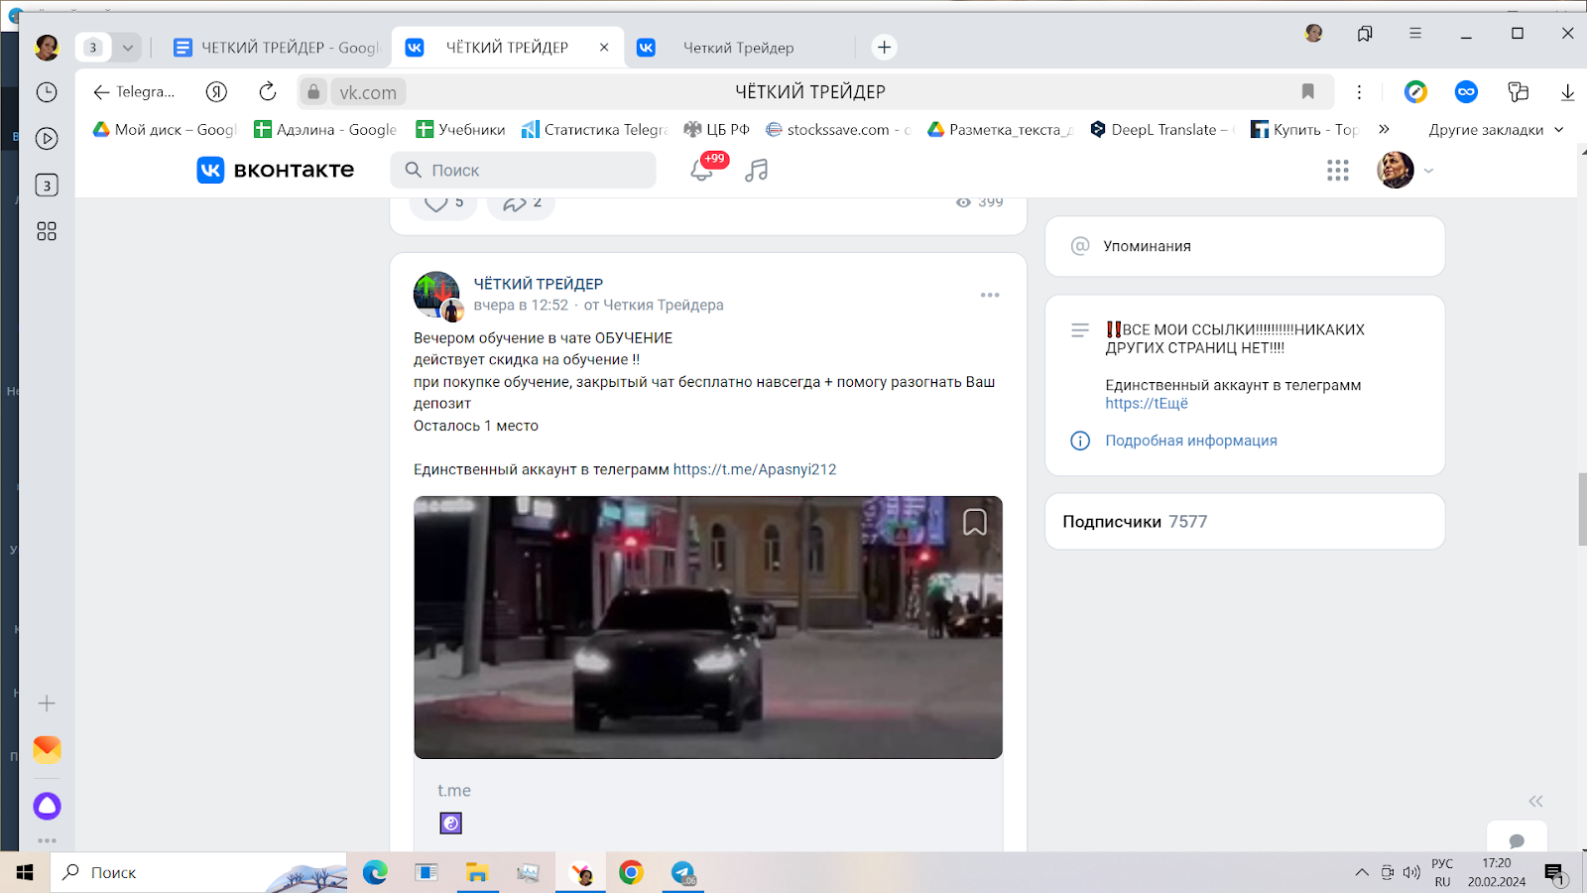1587x893 pixels.
Task: Open a new browser tab
Action: 884,48
